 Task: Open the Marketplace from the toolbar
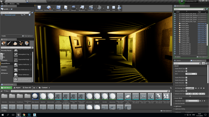[66, 8]
